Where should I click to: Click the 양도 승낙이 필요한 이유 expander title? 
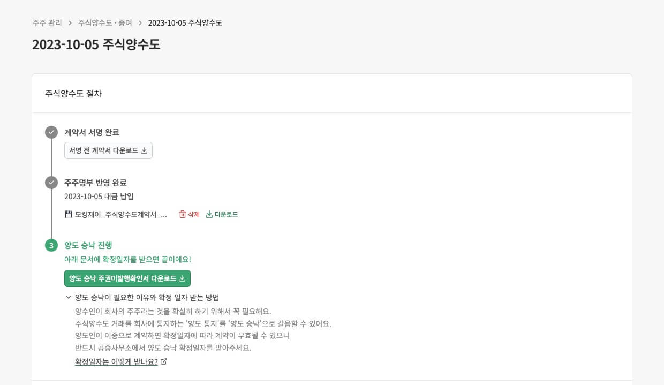pyautogui.click(x=147, y=297)
